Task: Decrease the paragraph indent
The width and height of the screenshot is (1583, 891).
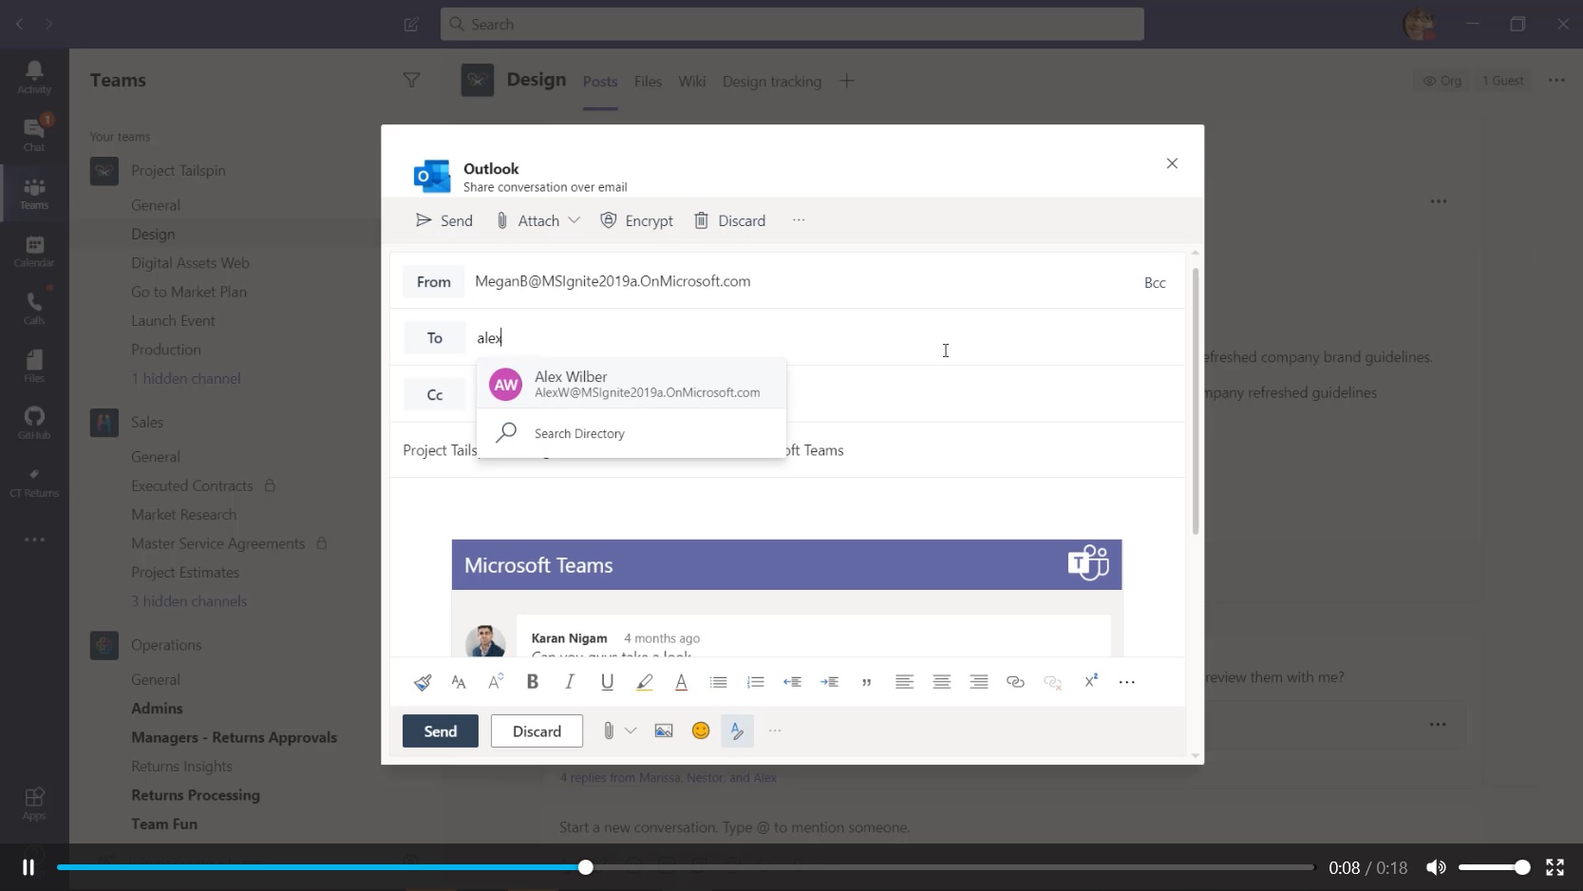Action: 792,682
